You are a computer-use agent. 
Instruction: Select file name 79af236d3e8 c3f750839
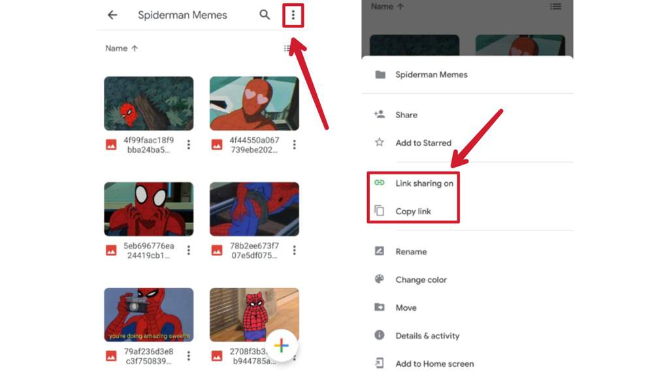click(x=148, y=356)
